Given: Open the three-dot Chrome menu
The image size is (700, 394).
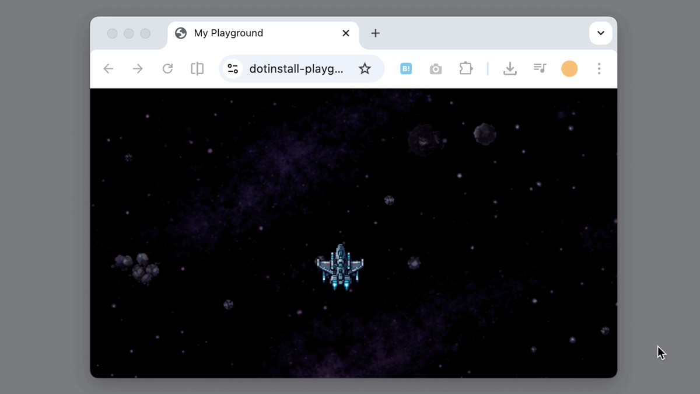Looking at the screenshot, I should pyautogui.click(x=599, y=68).
